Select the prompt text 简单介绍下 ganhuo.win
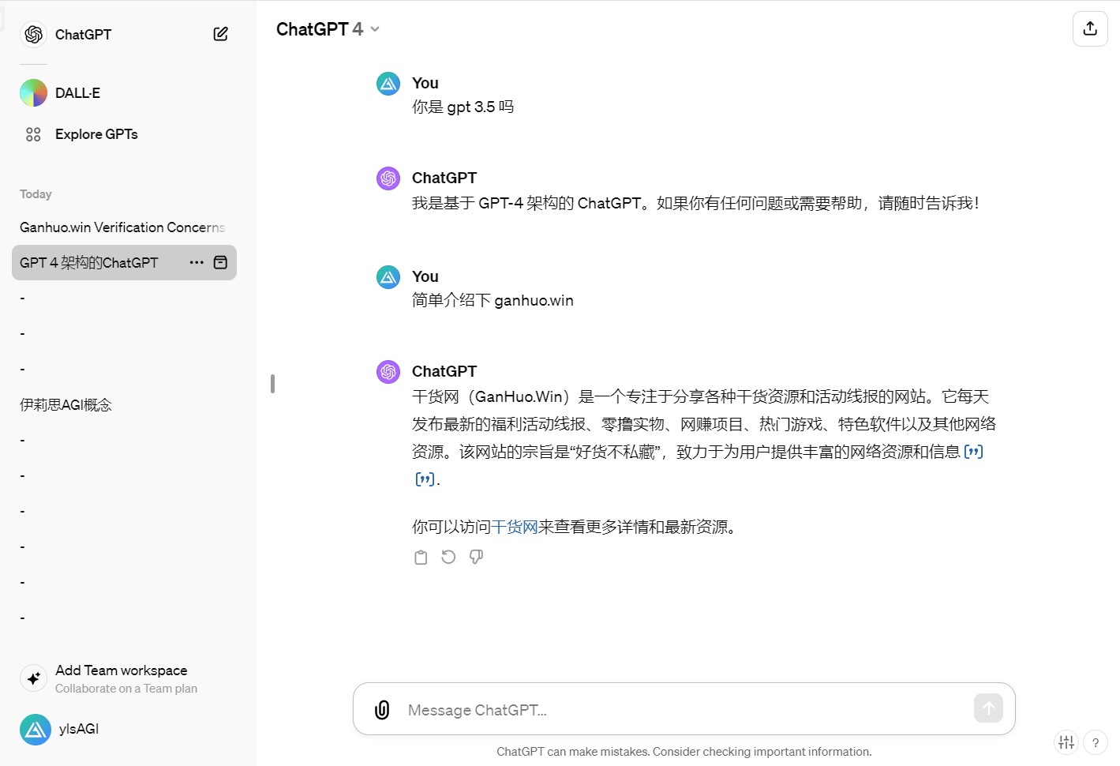 point(493,300)
